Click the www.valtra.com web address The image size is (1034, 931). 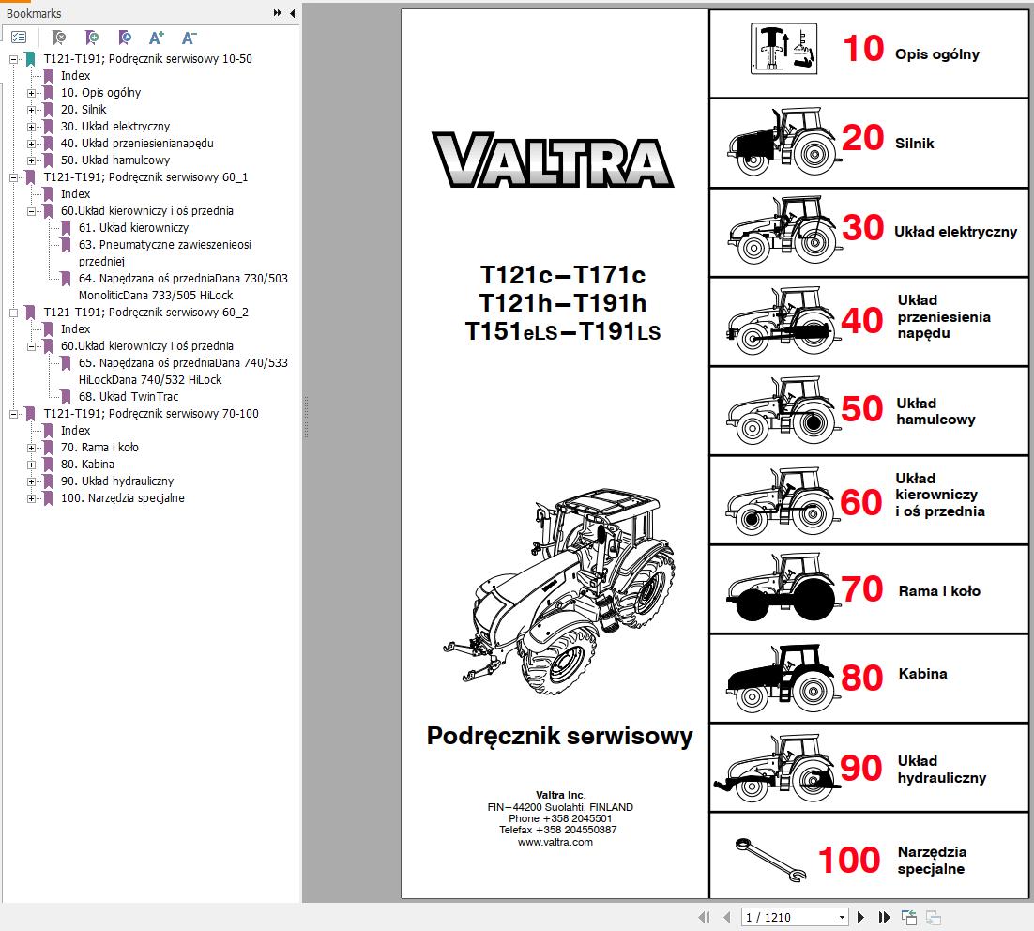pyautogui.click(x=555, y=842)
